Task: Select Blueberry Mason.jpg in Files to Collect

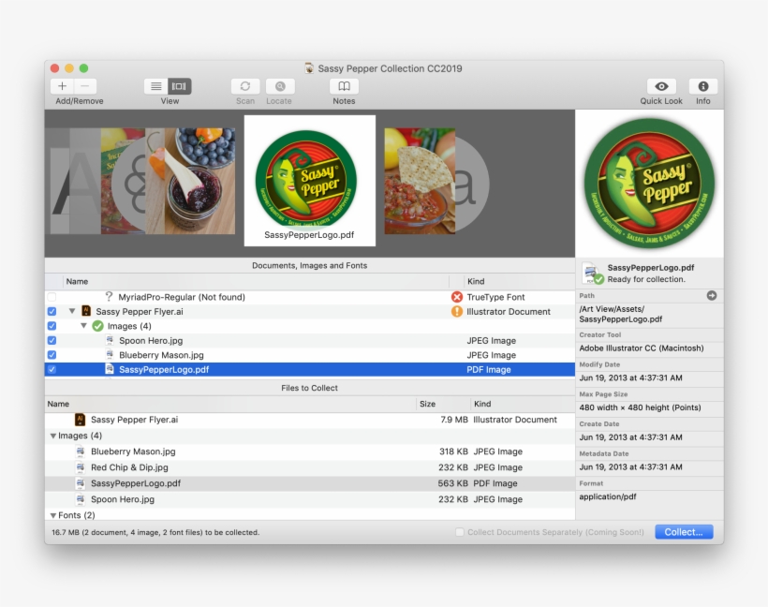Action: point(310,452)
